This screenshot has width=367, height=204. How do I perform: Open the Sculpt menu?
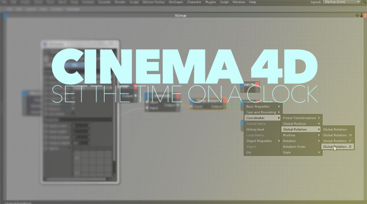click(x=134, y=2)
